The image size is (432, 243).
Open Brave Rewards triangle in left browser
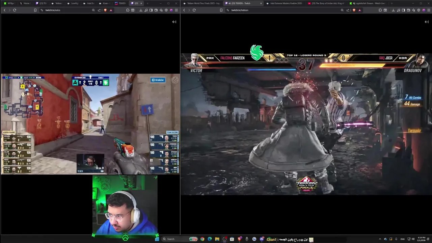click(111, 10)
